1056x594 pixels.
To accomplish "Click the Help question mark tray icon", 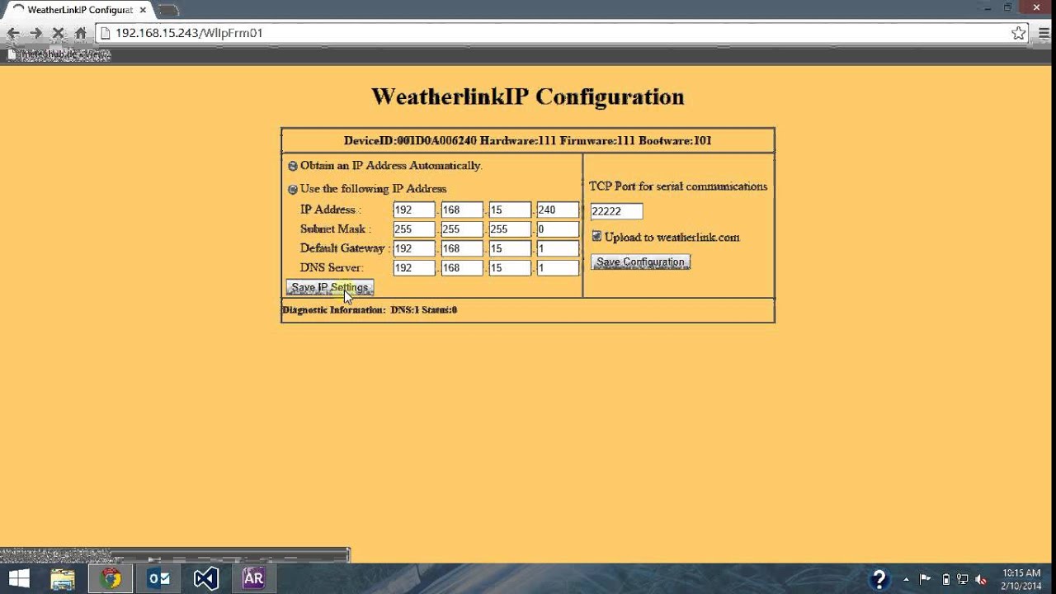I will (879, 578).
